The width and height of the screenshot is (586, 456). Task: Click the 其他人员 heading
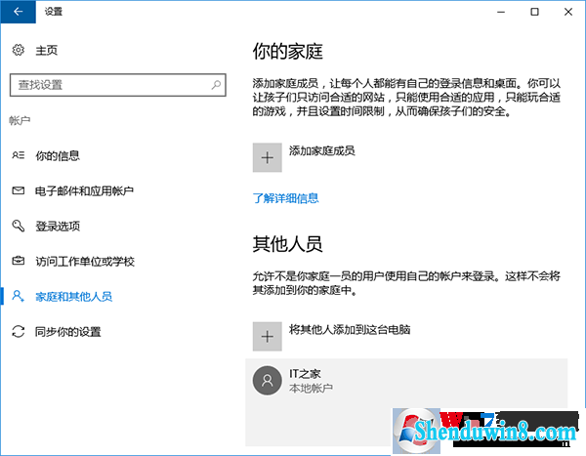click(x=287, y=244)
